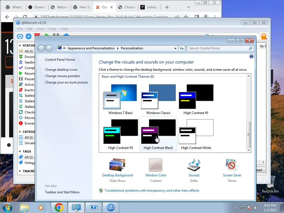The image size is (284, 213).
Task: Select Active status filter in qBittorrent
Action: tap(26, 84)
